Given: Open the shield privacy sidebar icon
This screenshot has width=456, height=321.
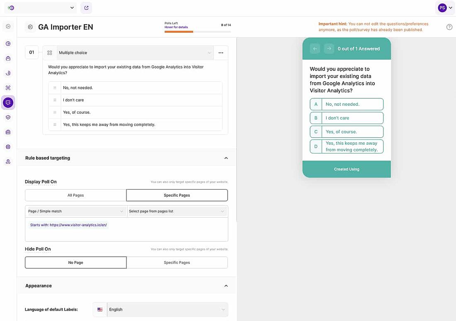Looking at the screenshot, I should click(8, 117).
